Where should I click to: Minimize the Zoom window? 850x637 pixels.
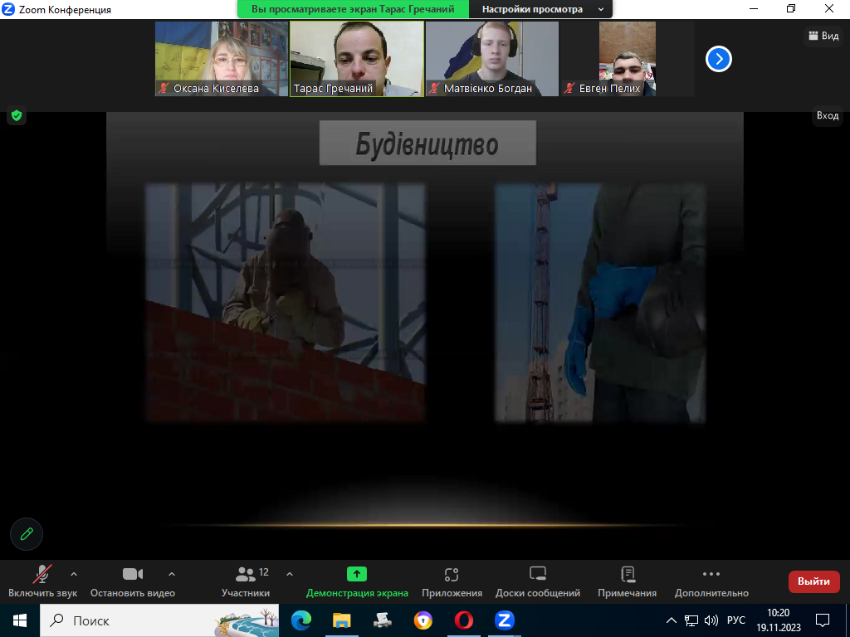(x=754, y=9)
